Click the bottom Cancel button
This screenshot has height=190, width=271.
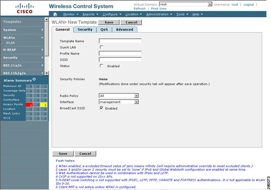(x=85, y=154)
